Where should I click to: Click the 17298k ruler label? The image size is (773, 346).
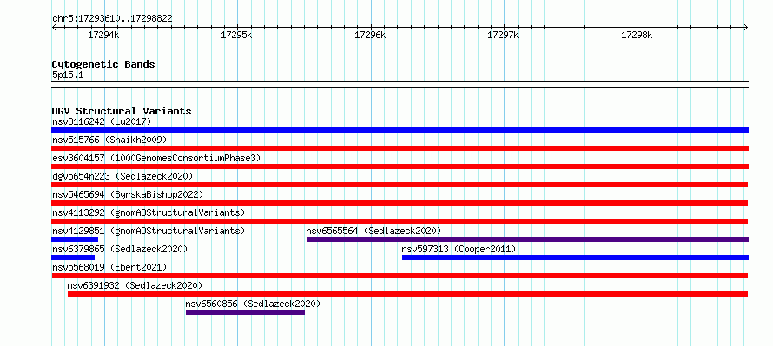tap(637, 36)
